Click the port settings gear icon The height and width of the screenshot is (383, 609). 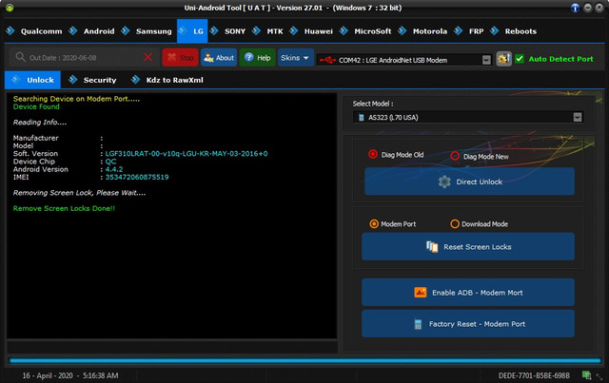pyautogui.click(x=504, y=59)
